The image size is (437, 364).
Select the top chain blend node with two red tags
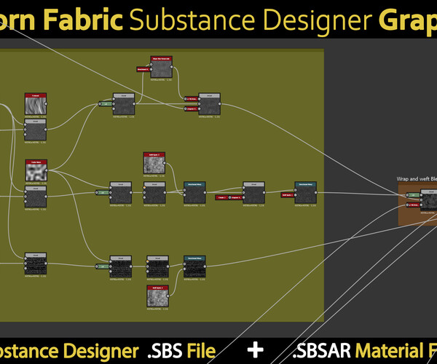click(x=209, y=104)
